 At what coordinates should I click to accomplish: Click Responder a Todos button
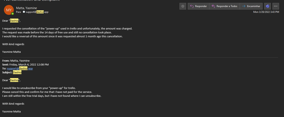pos(225,6)
